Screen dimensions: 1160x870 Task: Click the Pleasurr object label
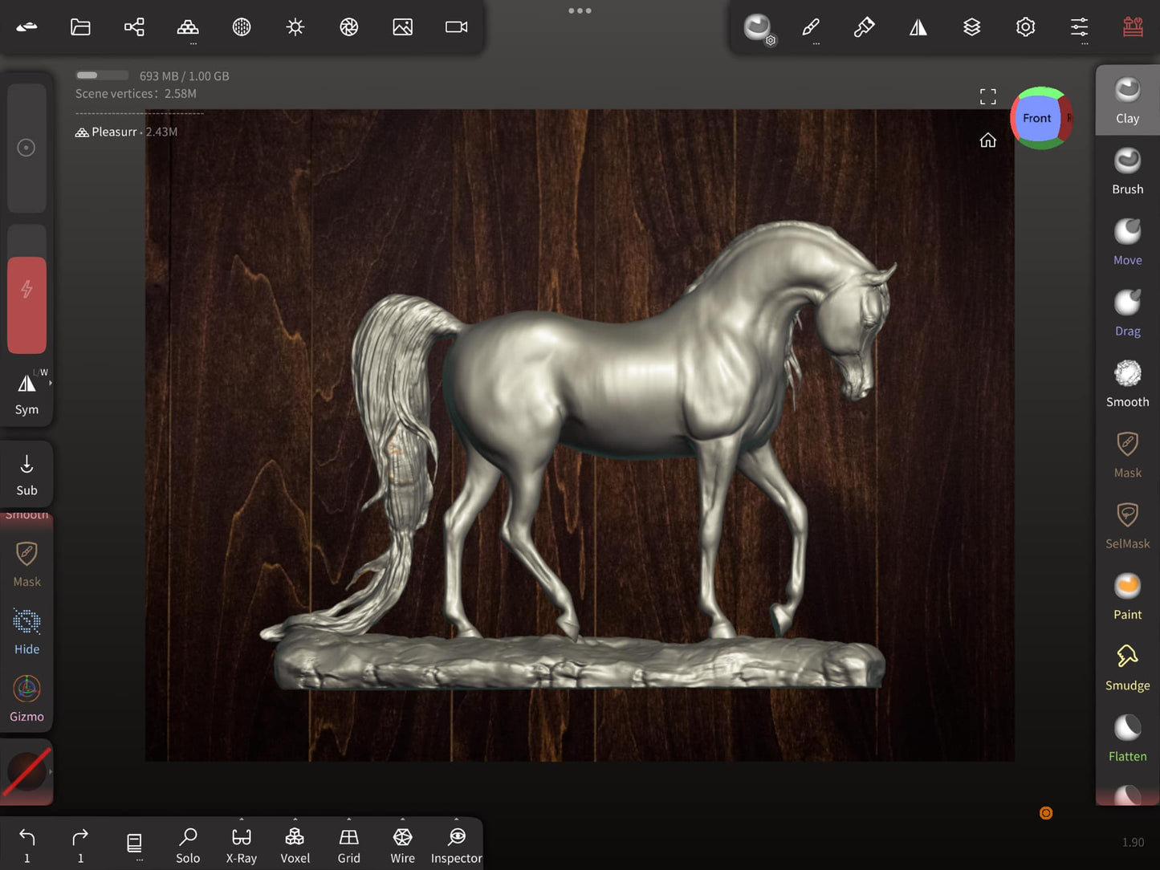114,132
